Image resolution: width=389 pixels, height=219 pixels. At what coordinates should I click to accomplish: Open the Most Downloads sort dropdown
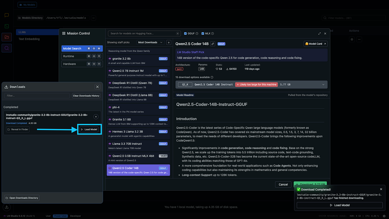tap(151, 42)
